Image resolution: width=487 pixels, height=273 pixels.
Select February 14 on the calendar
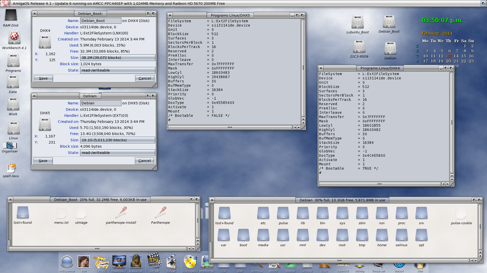click(456, 56)
